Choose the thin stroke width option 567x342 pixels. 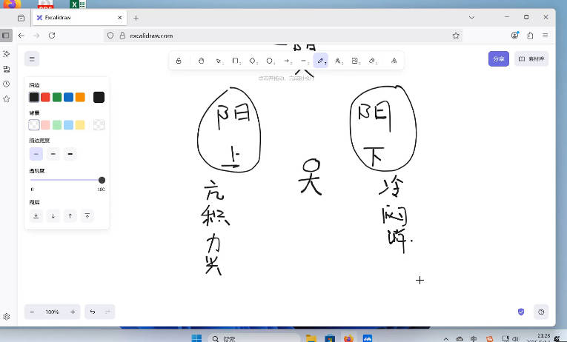(36, 154)
